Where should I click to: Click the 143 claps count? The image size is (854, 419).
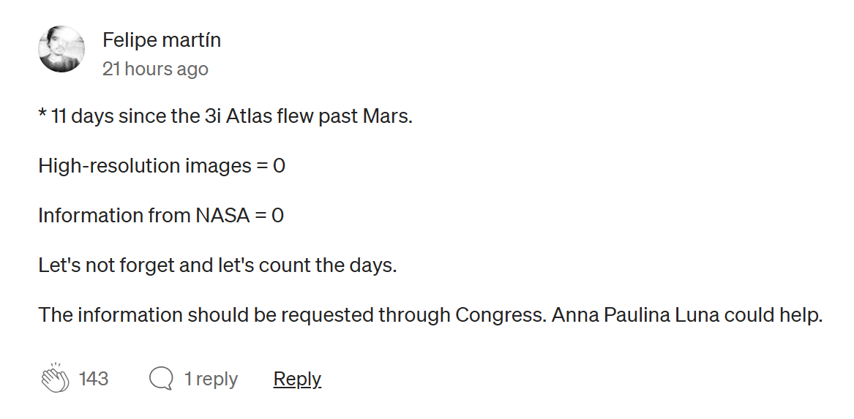(94, 379)
